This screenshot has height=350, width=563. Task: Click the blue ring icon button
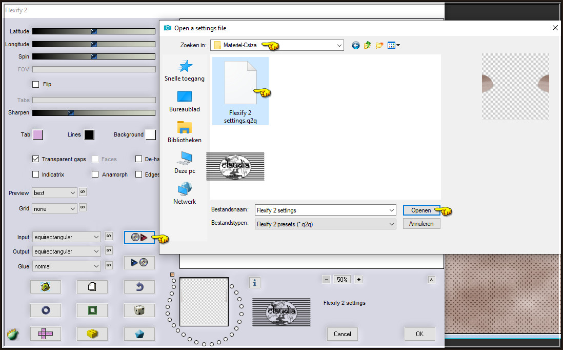coord(45,310)
